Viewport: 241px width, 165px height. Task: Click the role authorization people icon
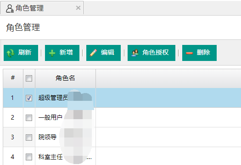point(135,53)
